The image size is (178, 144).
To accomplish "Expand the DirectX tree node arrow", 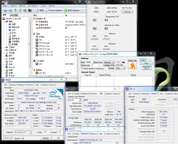I will [4, 67].
